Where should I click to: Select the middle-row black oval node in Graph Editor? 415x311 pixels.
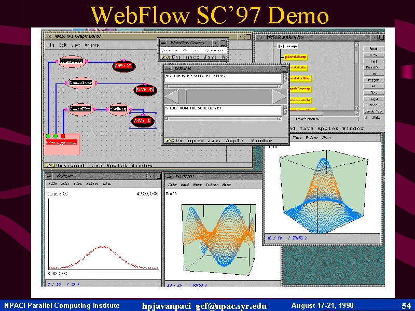145,90
